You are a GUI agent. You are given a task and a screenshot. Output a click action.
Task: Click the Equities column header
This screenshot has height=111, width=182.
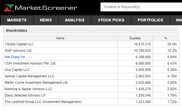click(135, 38)
